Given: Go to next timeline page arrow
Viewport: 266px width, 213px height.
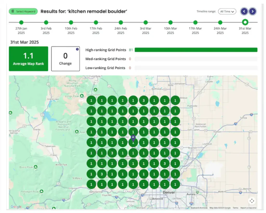Looking at the screenshot, I should pos(252,11).
